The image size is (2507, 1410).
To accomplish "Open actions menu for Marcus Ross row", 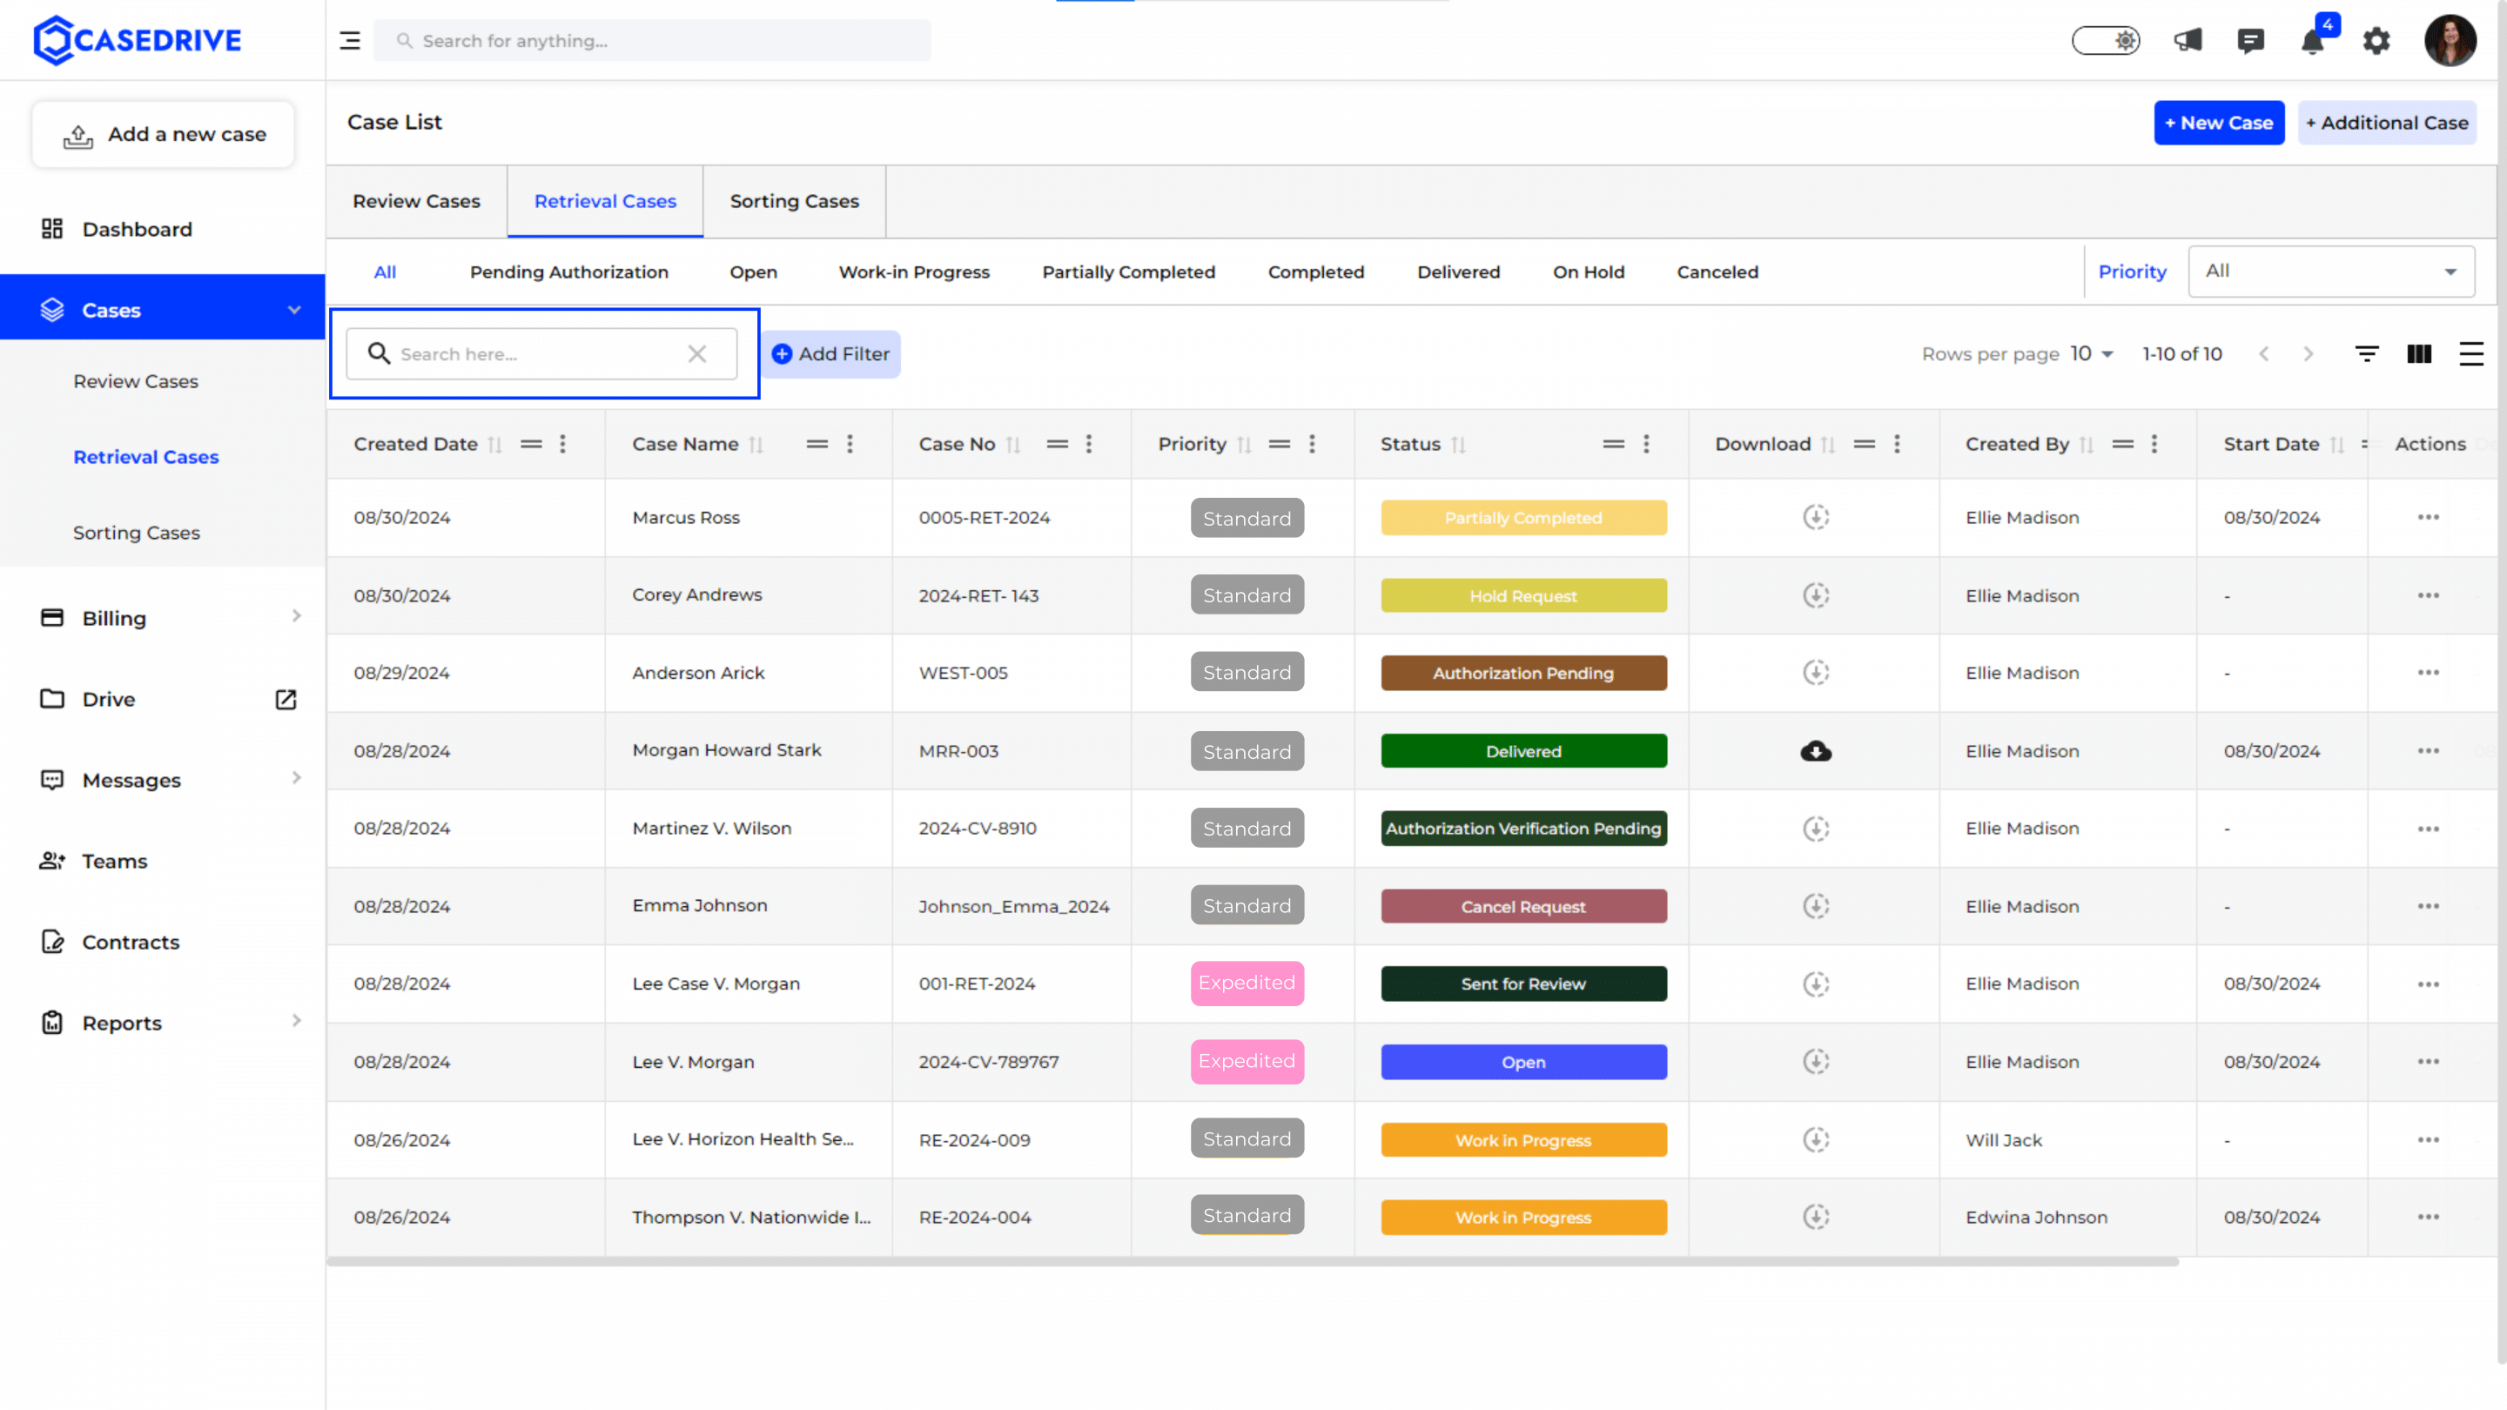I will pos(2427,518).
